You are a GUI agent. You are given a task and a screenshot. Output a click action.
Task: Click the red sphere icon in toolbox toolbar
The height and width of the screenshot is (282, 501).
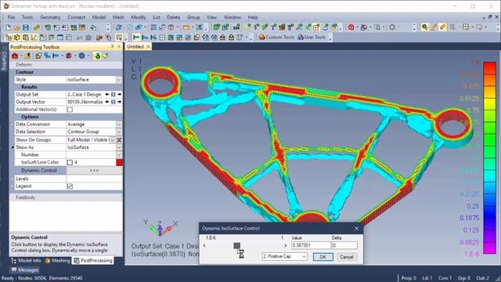68,56
